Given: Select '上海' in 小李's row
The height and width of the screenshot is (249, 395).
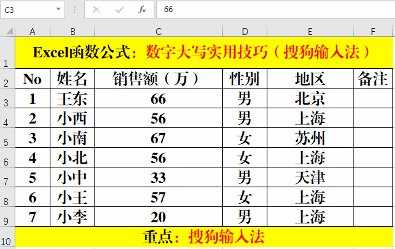Looking at the screenshot, I should coord(310,217).
